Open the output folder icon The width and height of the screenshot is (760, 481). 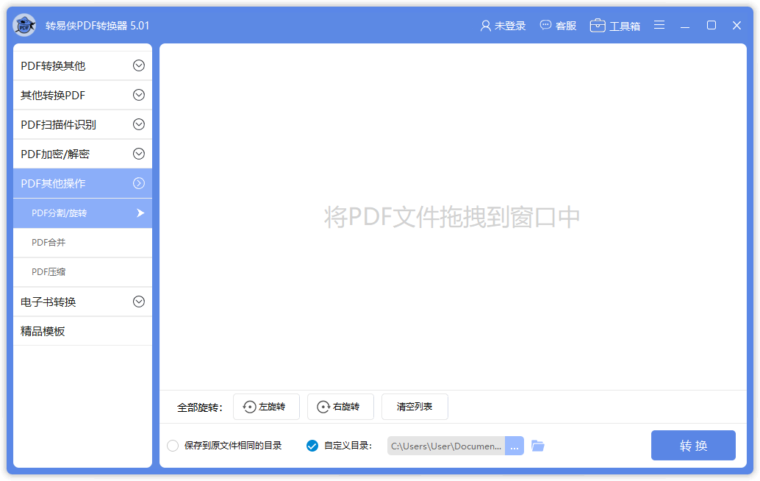(538, 446)
